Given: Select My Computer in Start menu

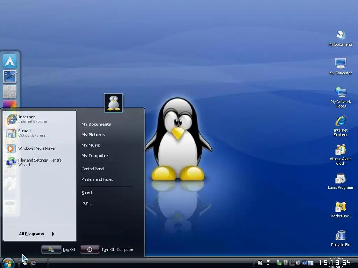Looking at the screenshot, I should tap(95, 156).
